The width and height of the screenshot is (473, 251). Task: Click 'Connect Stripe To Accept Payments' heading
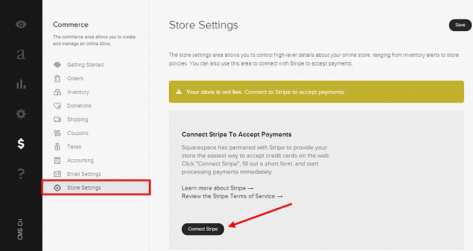pyautogui.click(x=236, y=134)
